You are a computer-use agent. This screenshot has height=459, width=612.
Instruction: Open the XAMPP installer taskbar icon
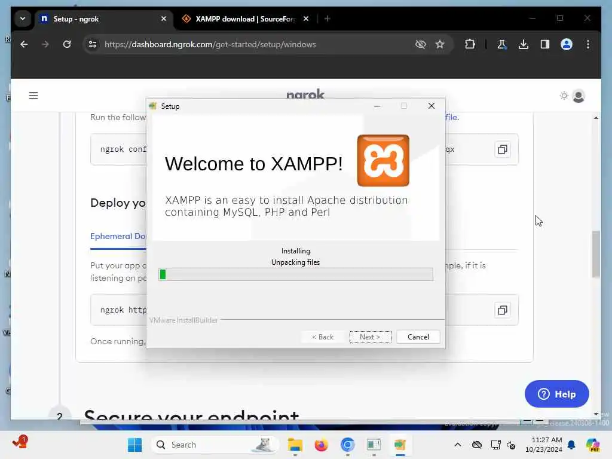pos(400,445)
